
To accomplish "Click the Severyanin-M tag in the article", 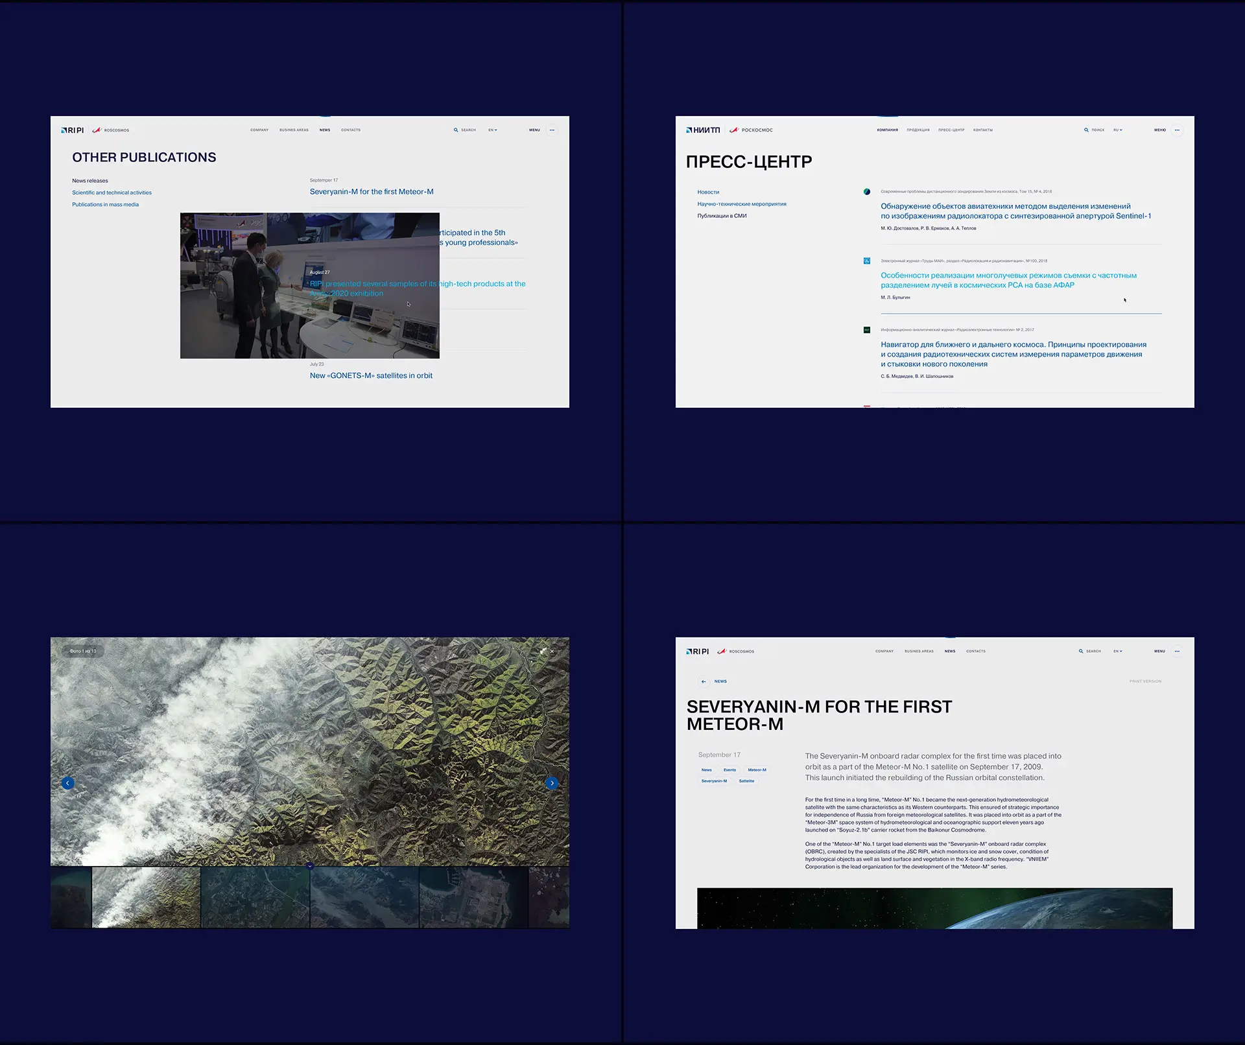I will tap(714, 781).
